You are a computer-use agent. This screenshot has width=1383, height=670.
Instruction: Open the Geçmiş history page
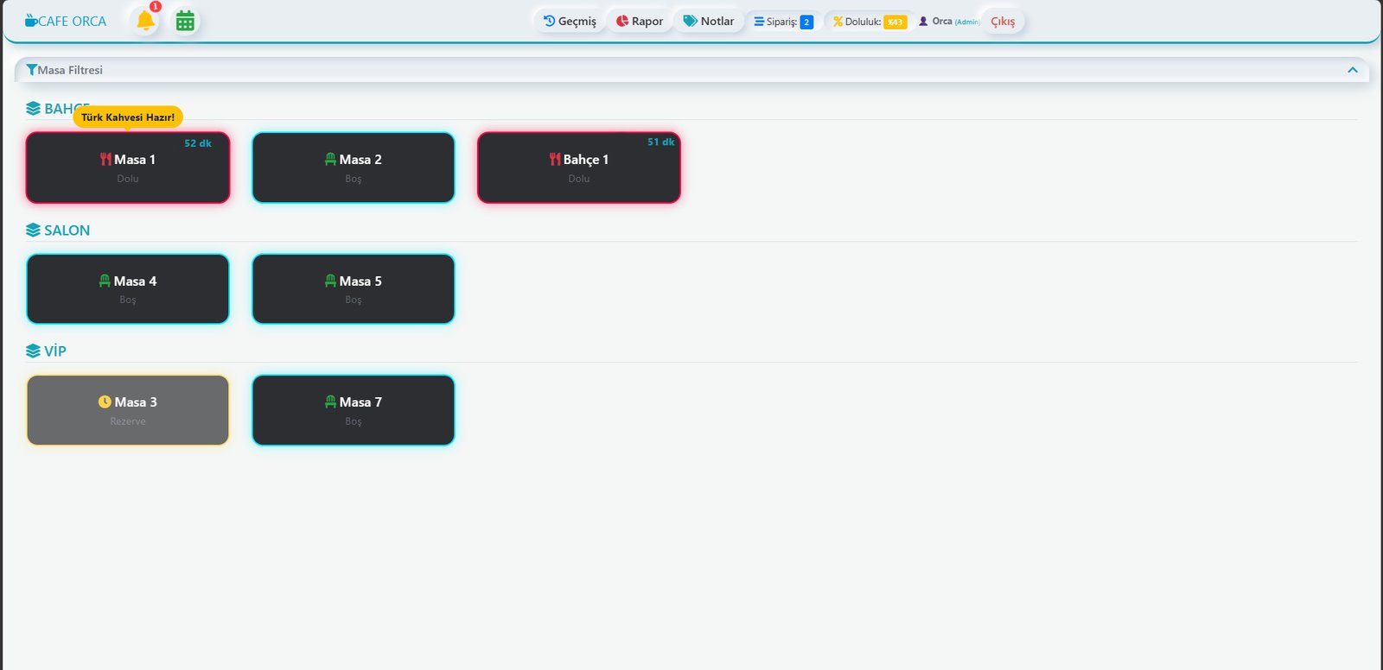pyautogui.click(x=570, y=22)
